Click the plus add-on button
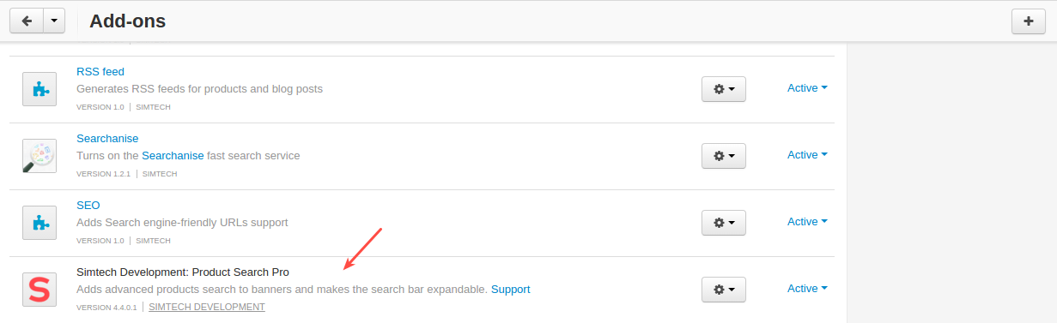 click(x=1029, y=21)
